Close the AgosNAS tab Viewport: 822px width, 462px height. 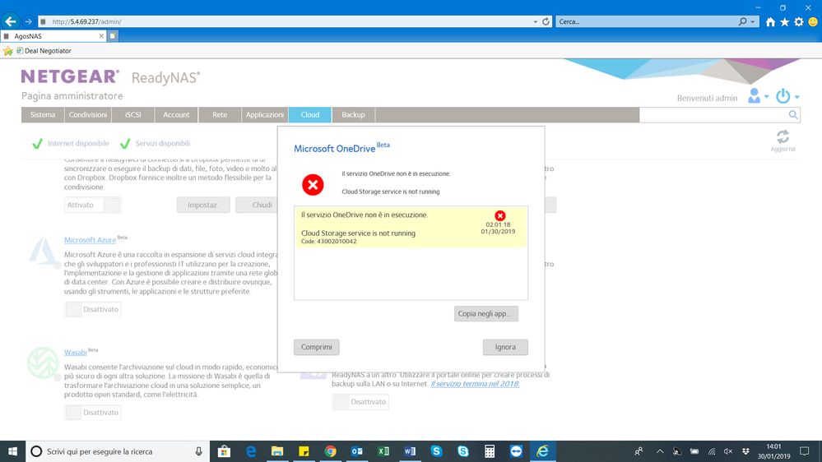pyautogui.click(x=101, y=36)
